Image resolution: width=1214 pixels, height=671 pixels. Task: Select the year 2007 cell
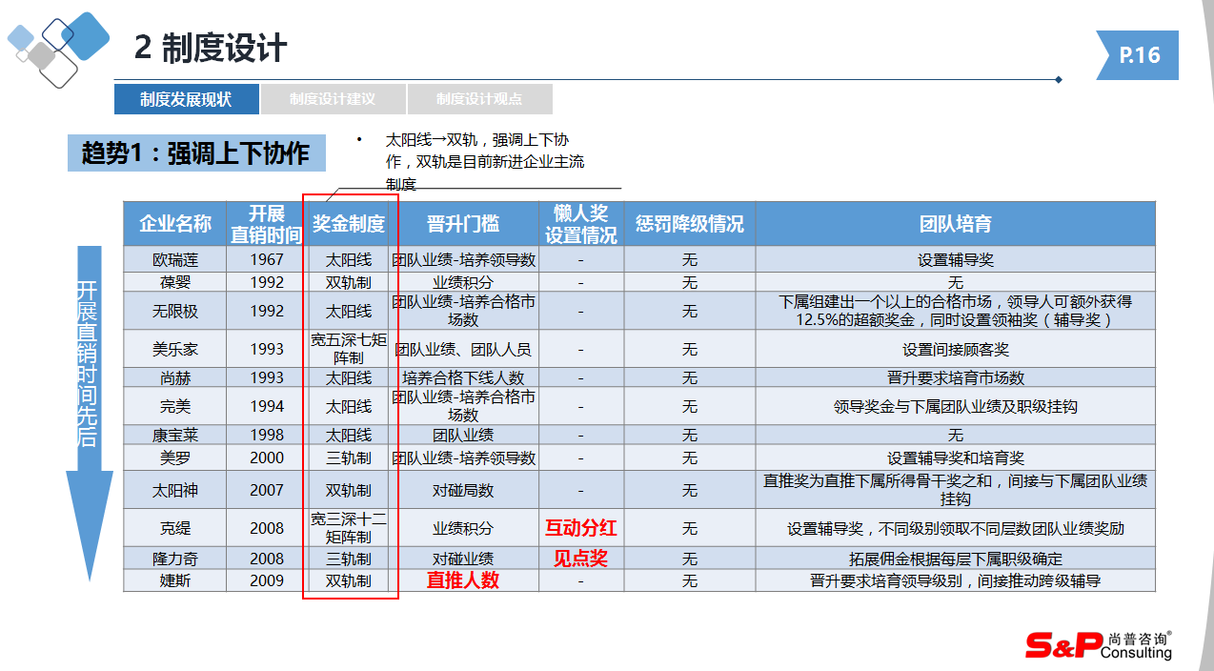[x=267, y=490]
